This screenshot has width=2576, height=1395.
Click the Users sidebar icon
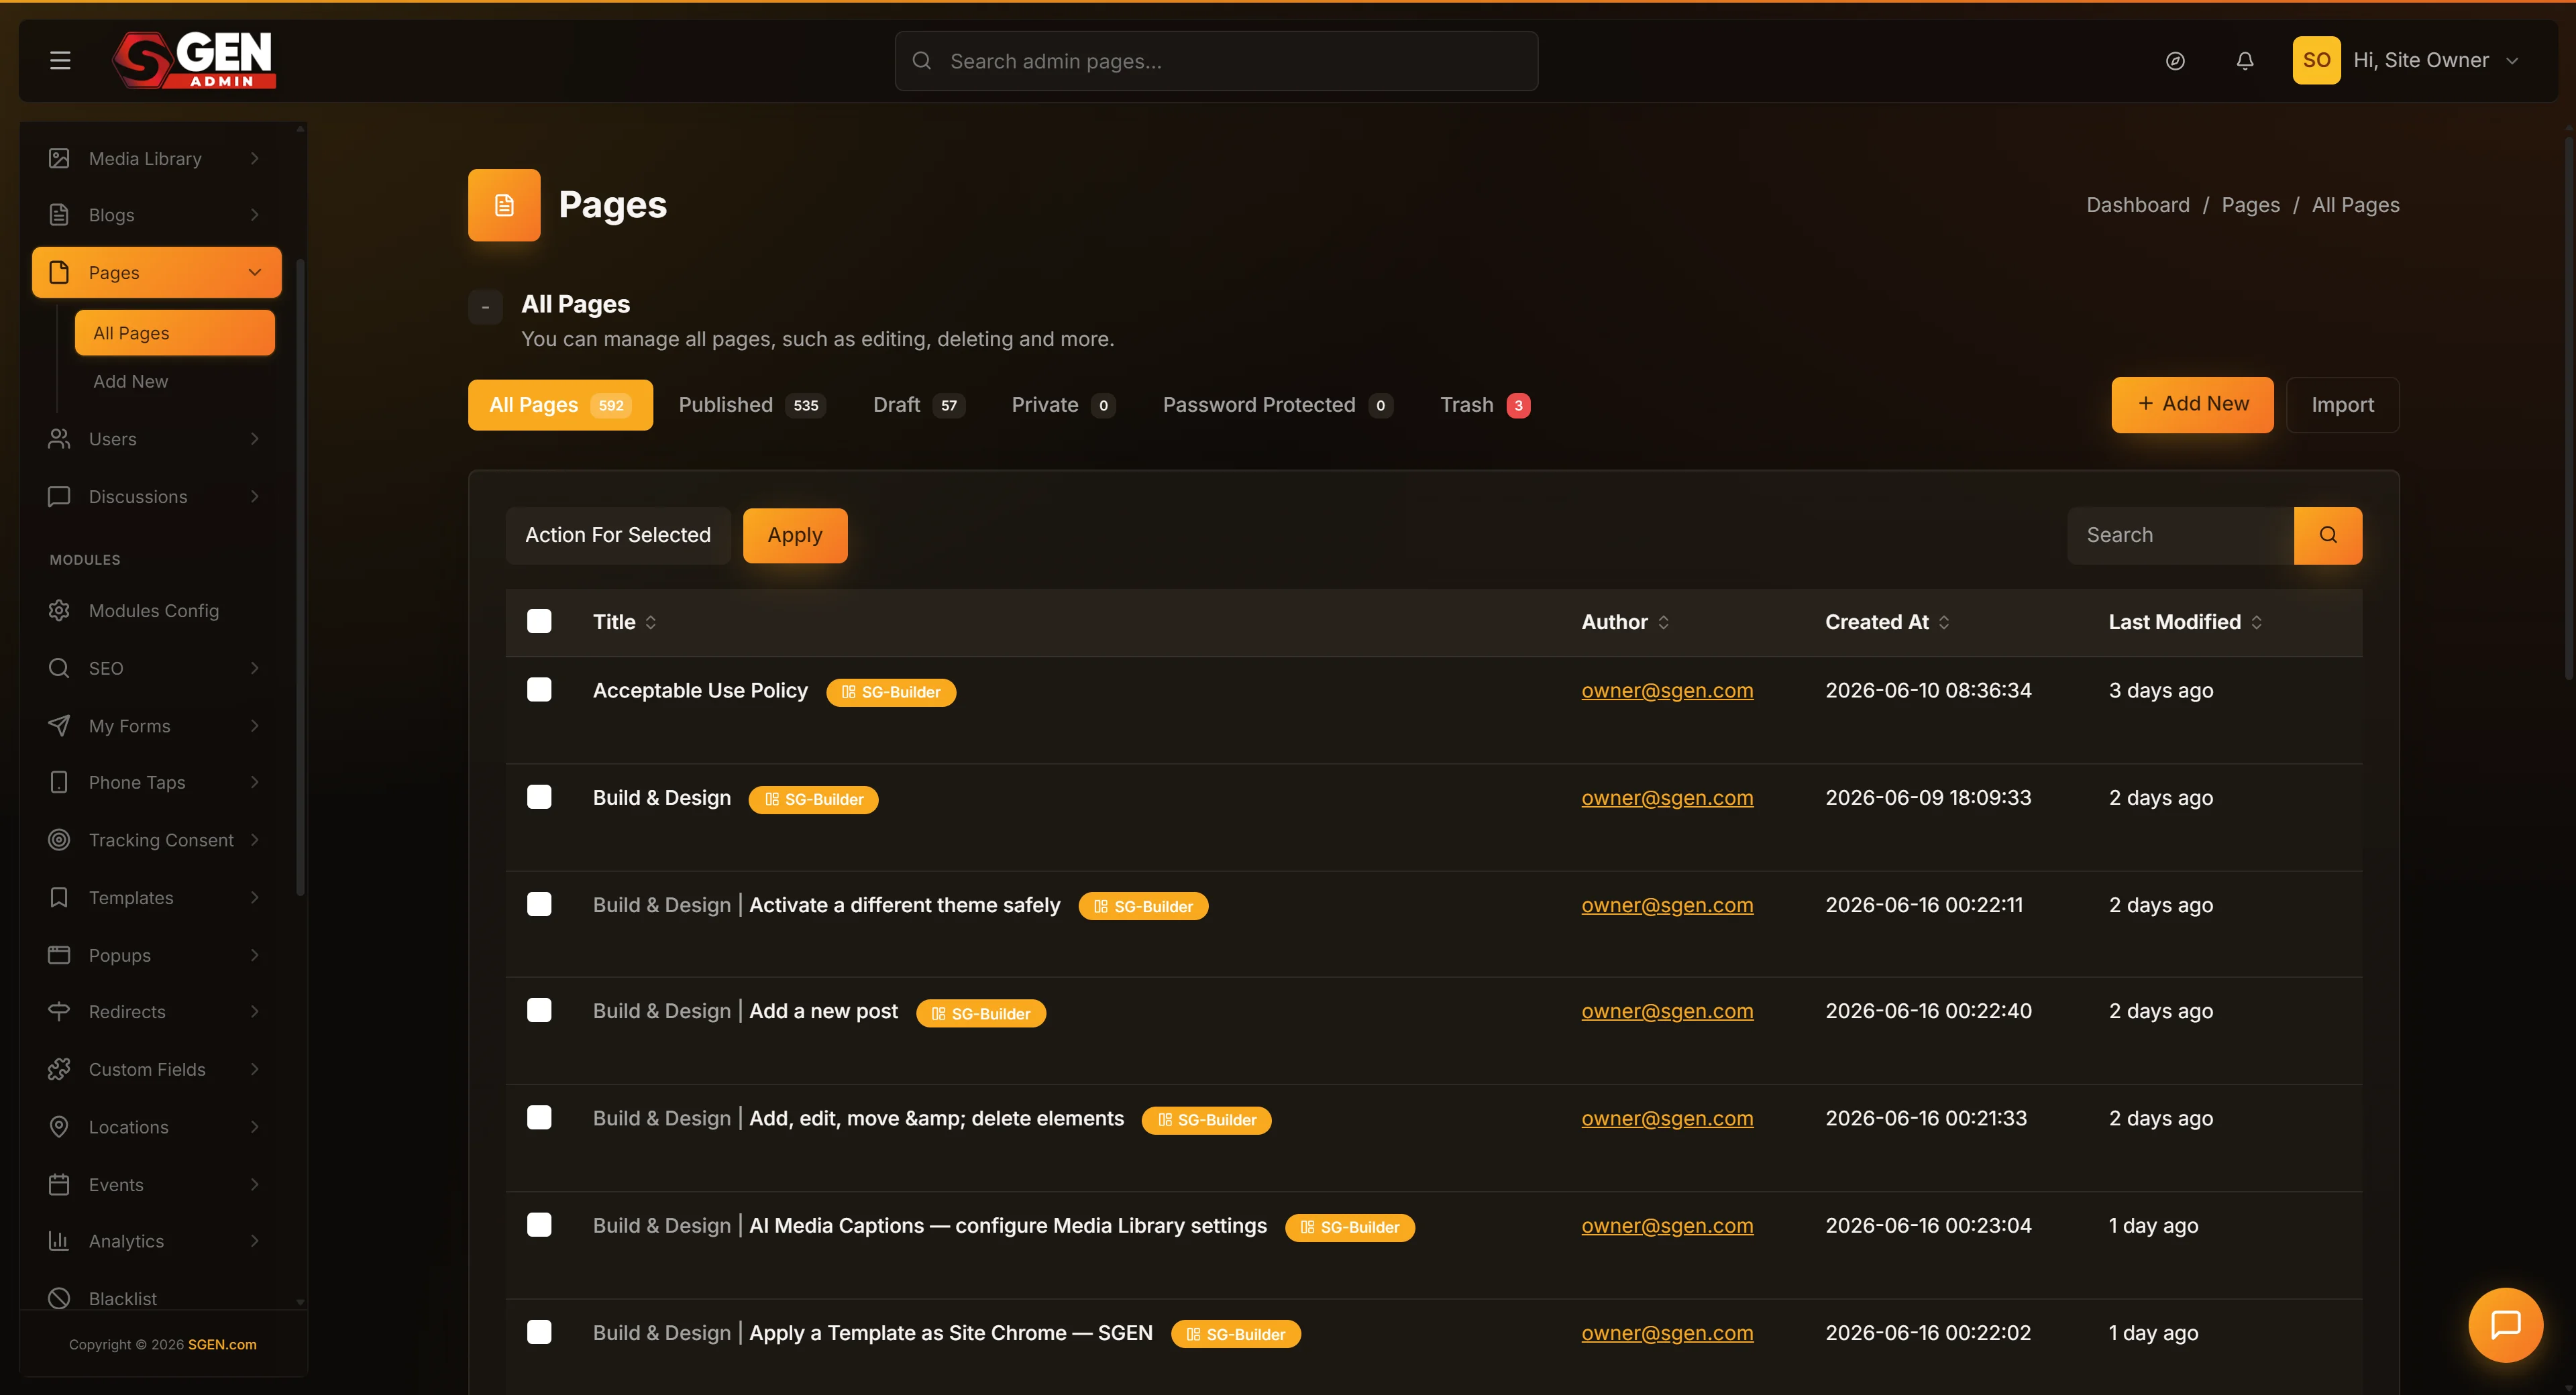tap(59, 439)
